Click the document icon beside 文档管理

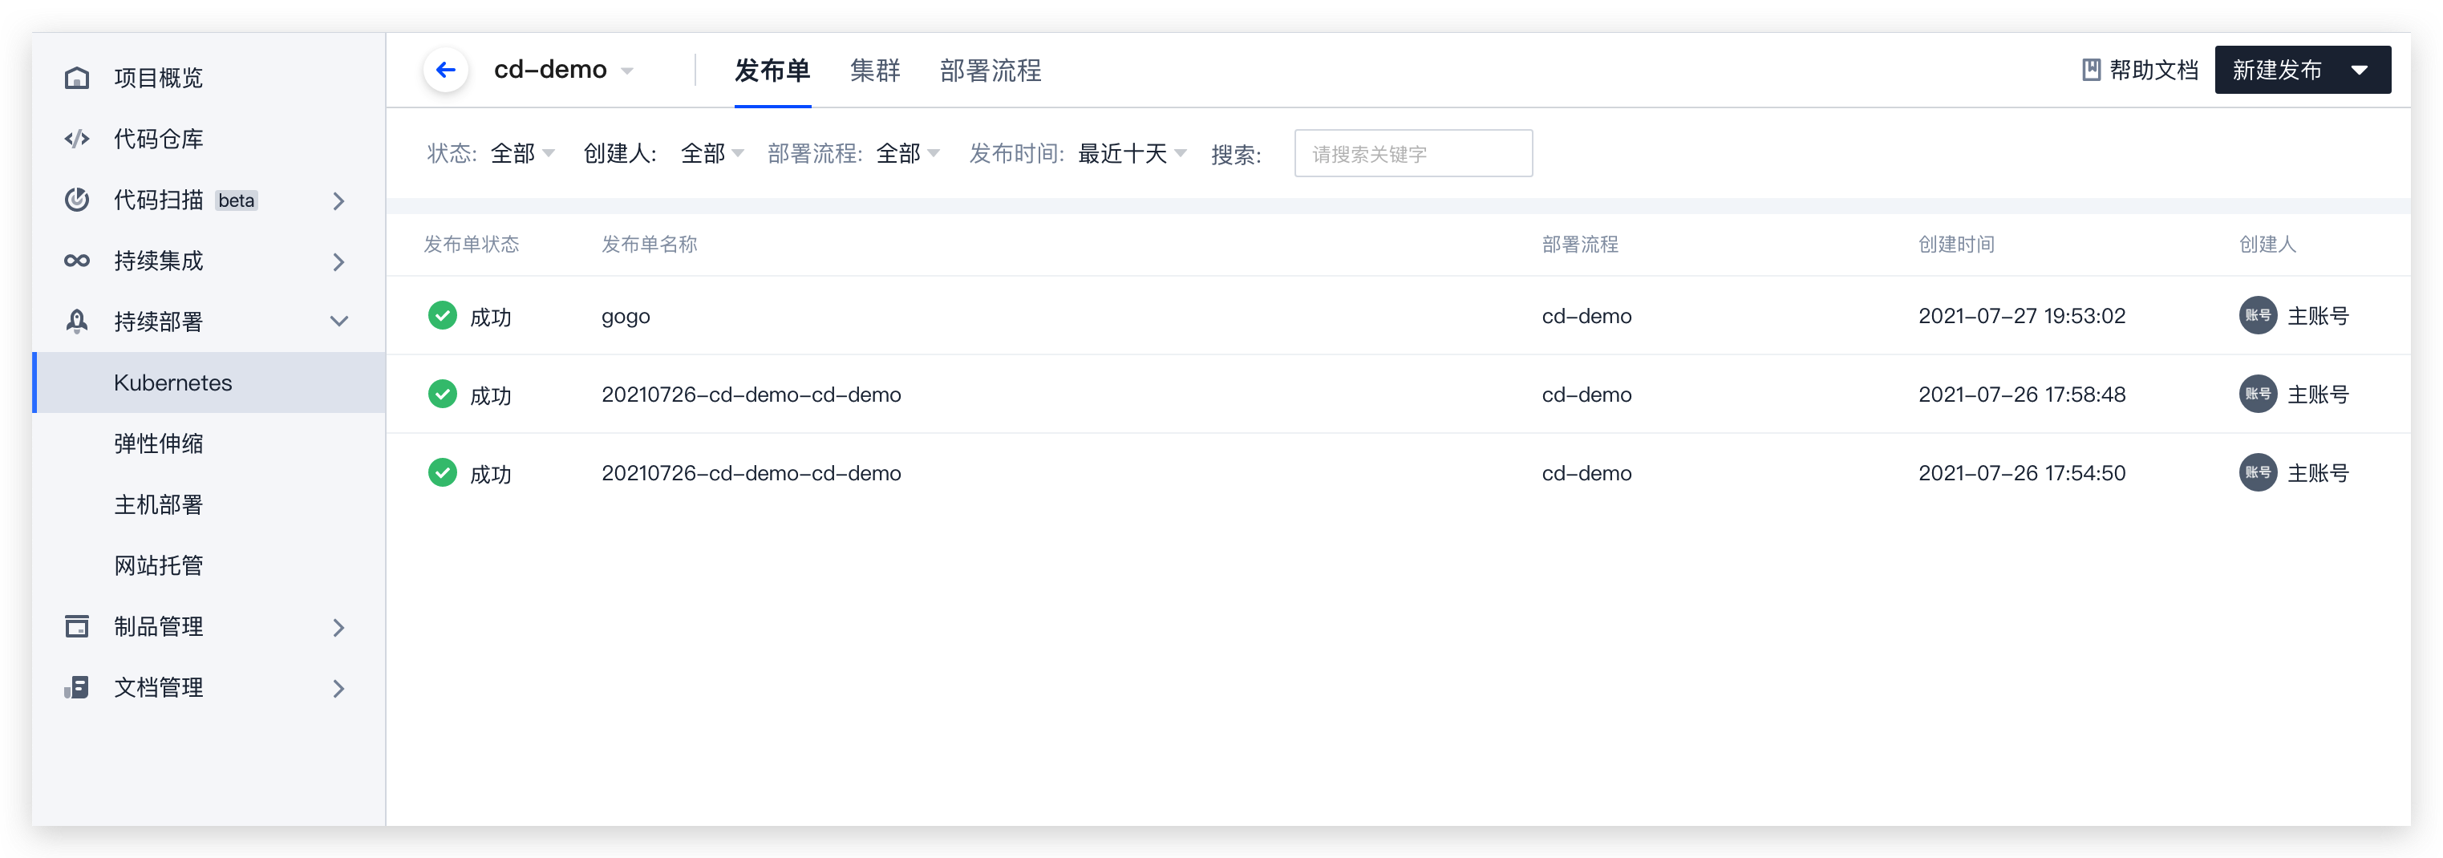tap(77, 687)
